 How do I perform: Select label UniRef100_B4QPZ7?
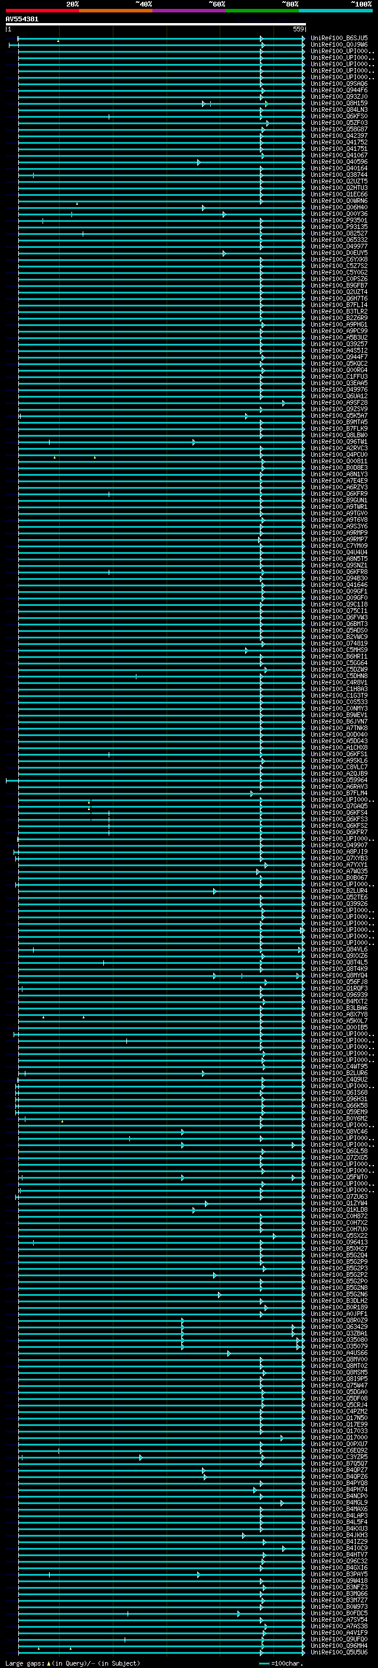[339, 1470]
